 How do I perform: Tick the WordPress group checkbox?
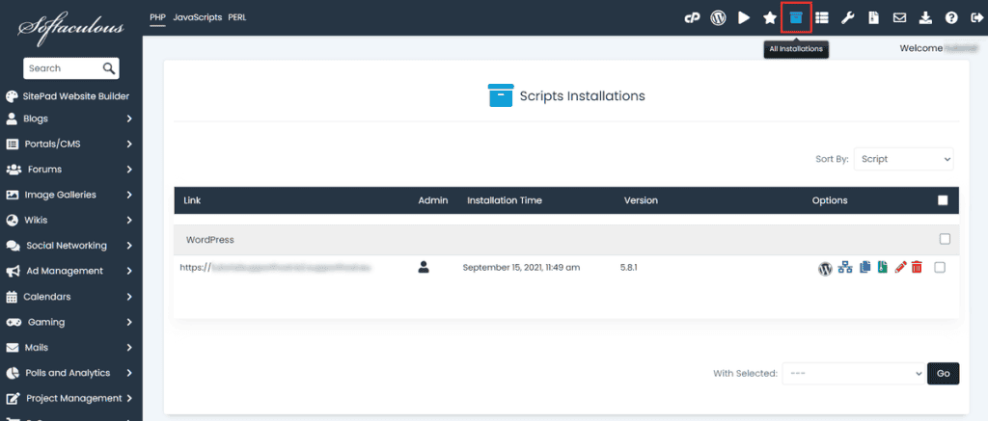[945, 239]
